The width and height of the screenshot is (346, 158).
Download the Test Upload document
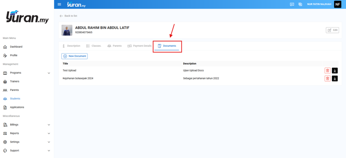[x=335, y=71]
